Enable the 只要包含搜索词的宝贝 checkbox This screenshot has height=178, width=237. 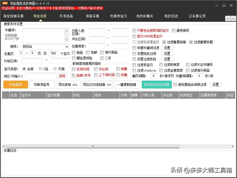(134, 30)
